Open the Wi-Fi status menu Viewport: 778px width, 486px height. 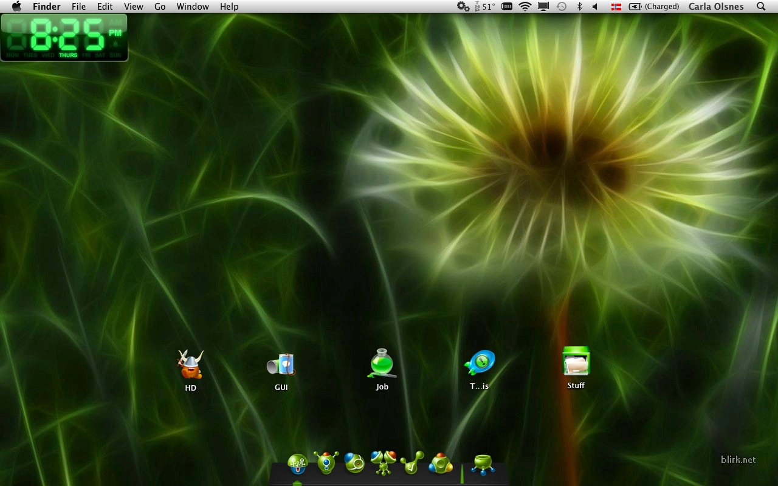pyautogui.click(x=525, y=7)
